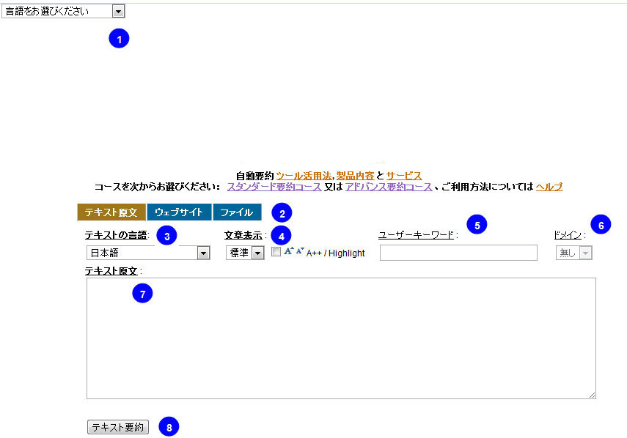Open the 標準 display mode dropdown
This screenshot has width=627, height=438.
point(245,253)
